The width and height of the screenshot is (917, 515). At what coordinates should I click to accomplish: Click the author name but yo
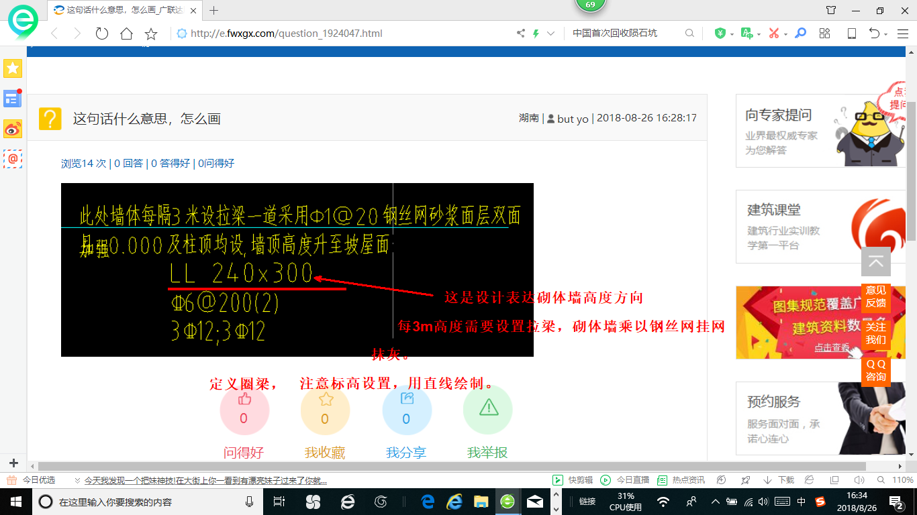tap(573, 119)
